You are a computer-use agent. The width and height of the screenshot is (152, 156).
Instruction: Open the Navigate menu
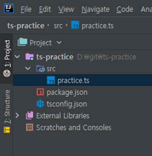point(96,9)
